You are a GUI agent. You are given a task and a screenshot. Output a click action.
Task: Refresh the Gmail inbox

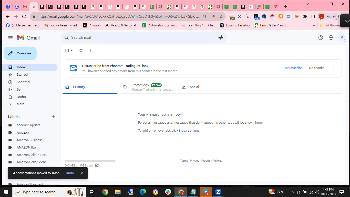pos(81,51)
